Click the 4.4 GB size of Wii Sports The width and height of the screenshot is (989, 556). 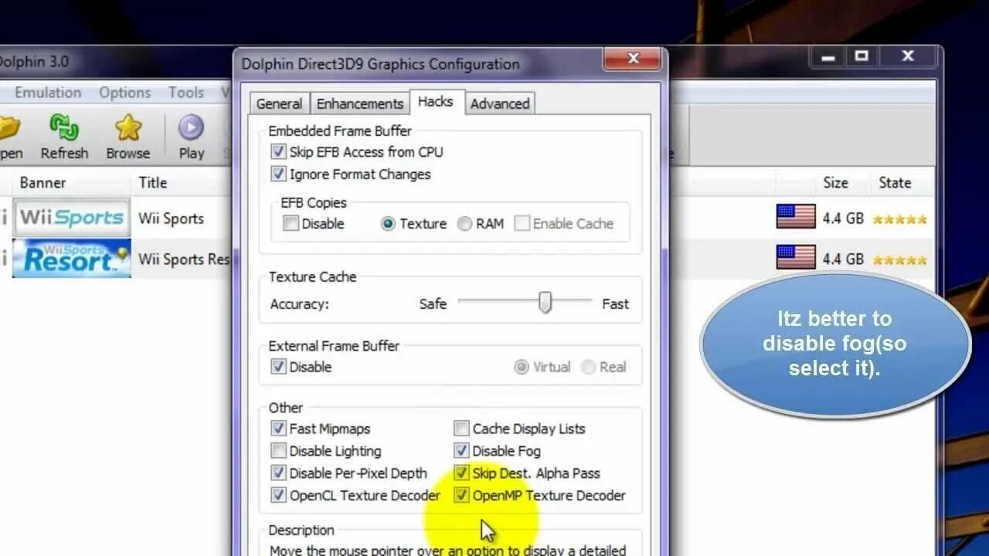843,219
